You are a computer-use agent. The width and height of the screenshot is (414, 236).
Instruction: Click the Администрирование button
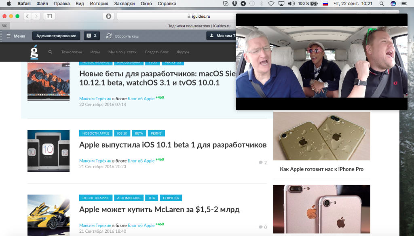tap(56, 36)
